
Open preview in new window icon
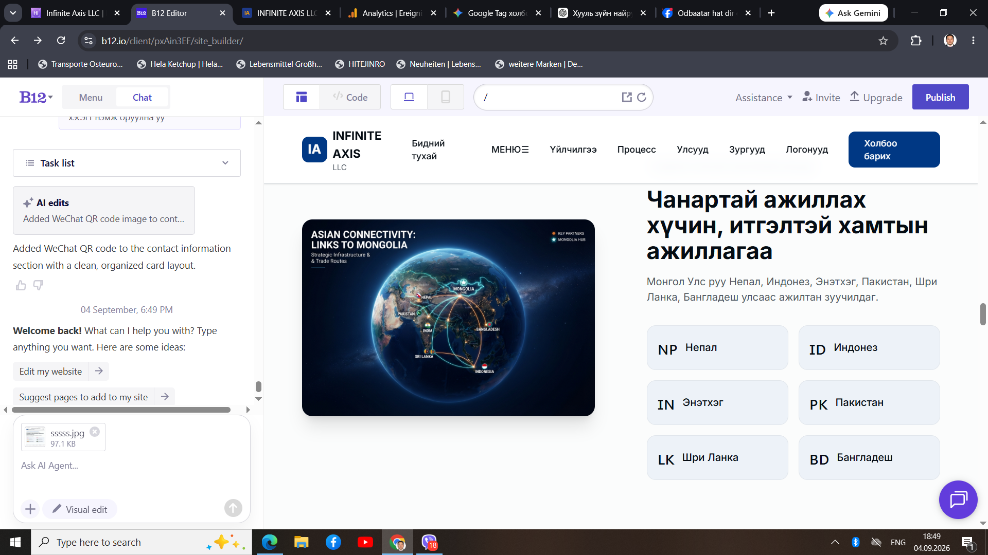pos(627,97)
